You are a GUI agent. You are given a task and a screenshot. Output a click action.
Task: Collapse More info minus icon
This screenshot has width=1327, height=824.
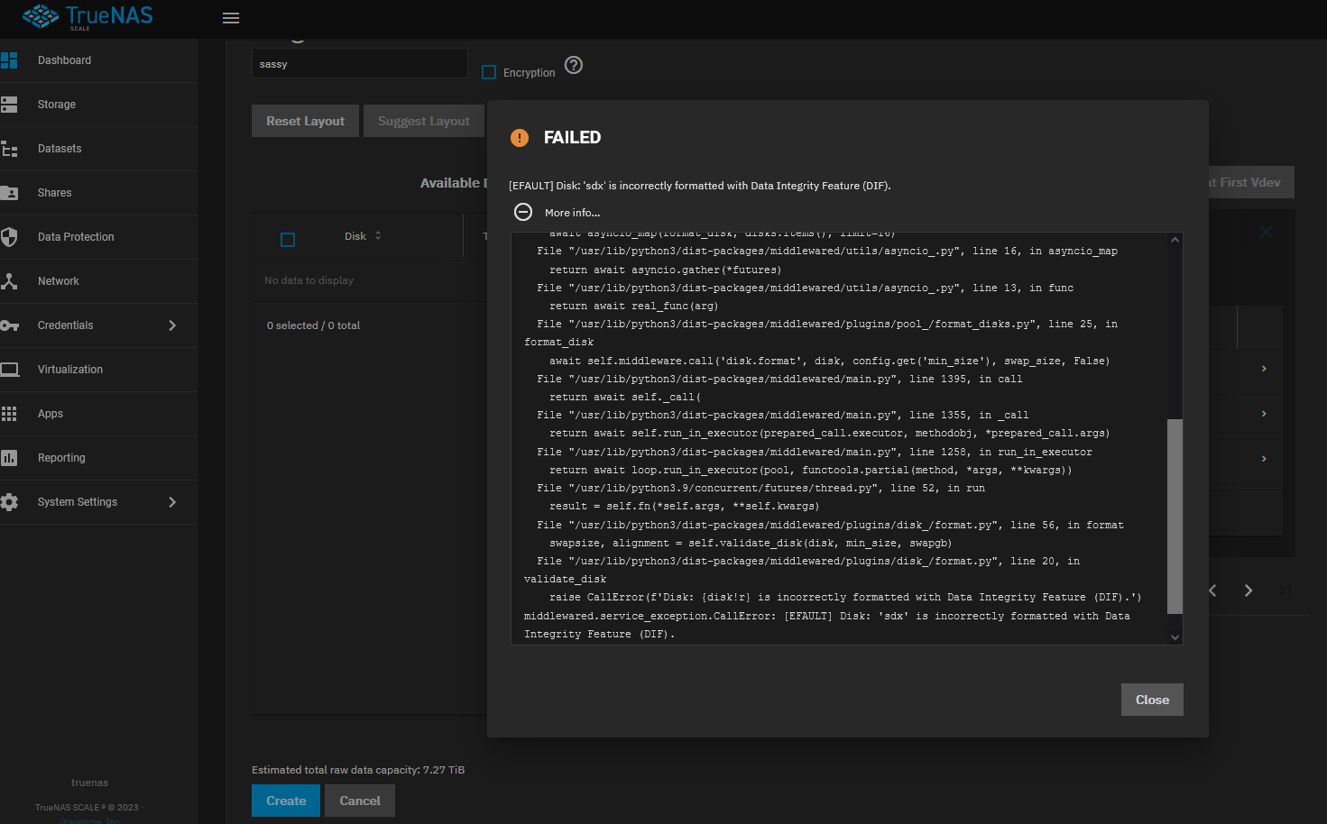click(x=523, y=212)
